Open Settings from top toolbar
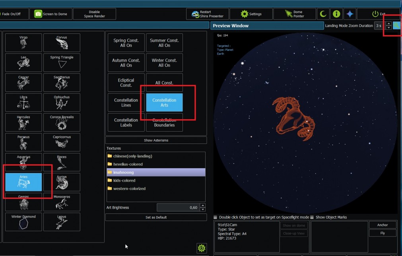 251,14
